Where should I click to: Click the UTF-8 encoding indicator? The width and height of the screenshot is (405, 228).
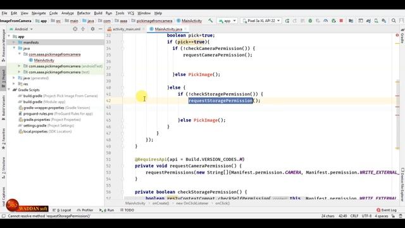(x=366, y=216)
